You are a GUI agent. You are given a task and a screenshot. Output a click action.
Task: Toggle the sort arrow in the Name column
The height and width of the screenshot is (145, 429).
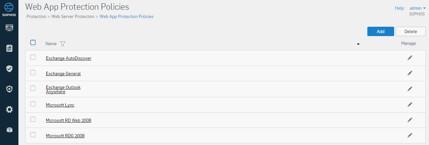click(x=358, y=44)
